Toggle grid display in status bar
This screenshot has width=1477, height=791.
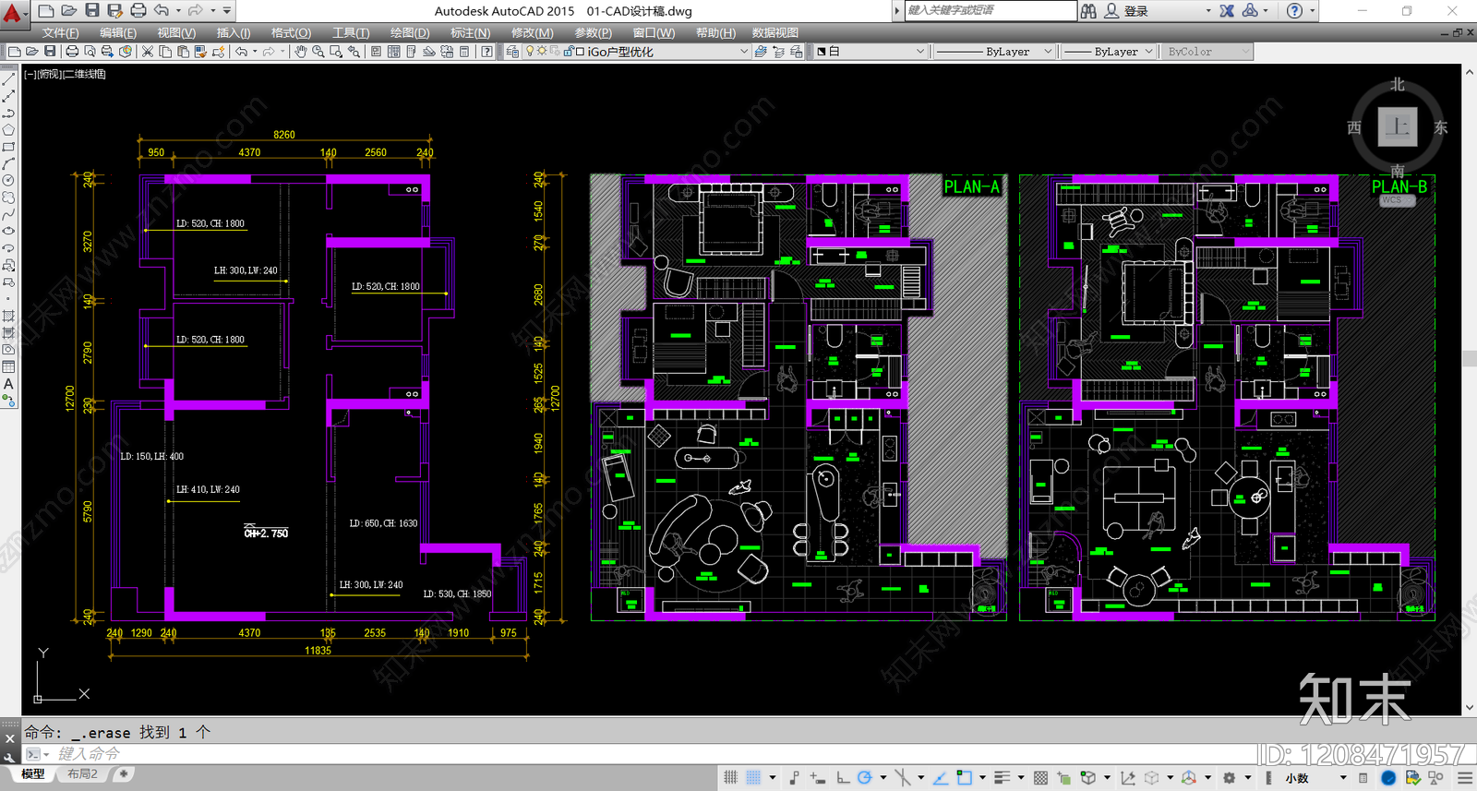(x=730, y=778)
